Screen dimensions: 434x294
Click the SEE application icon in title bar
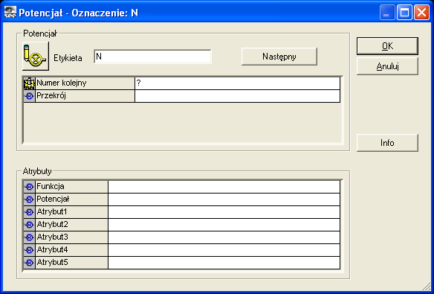[10, 12]
